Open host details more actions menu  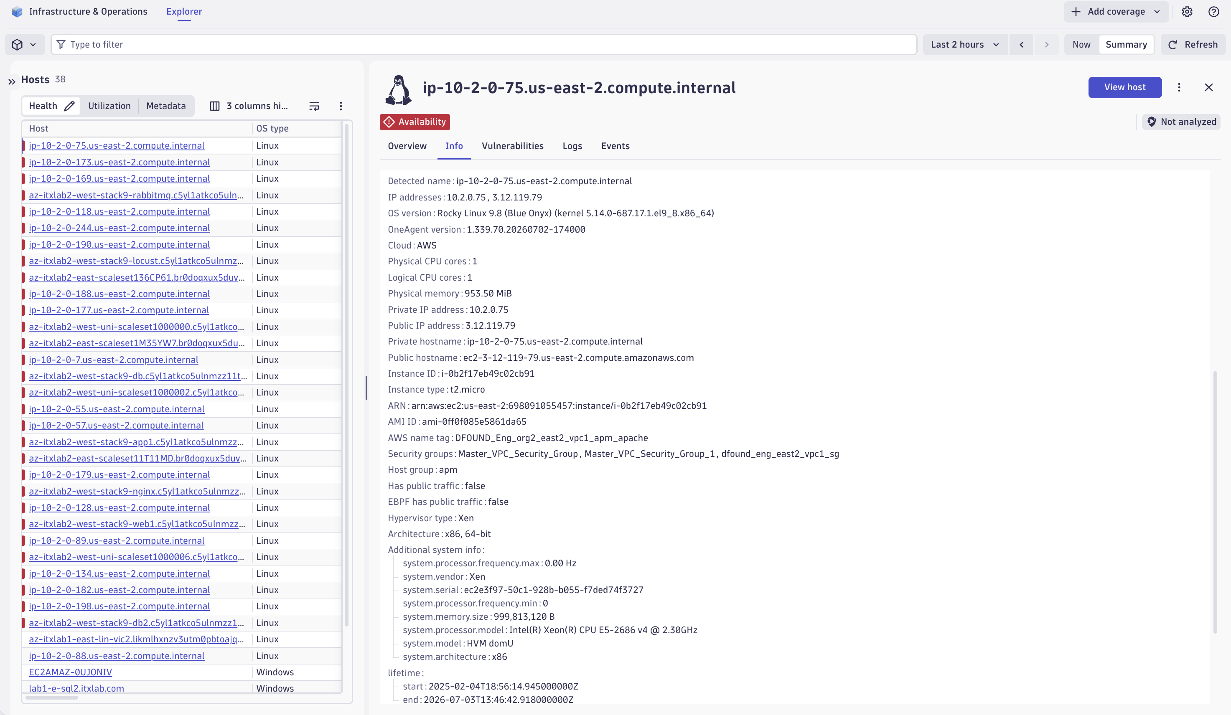click(1179, 87)
